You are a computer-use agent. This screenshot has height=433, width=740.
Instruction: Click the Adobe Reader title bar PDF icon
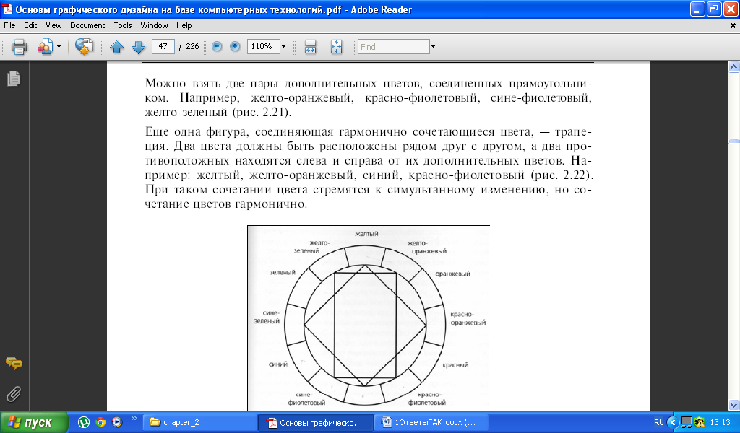click(7, 9)
